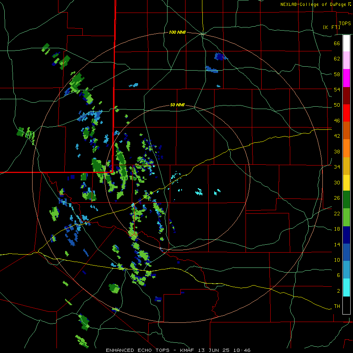This screenshot has height=353, width=353.
Task: Click the 6 value on the scale
Action: [338, 275]
